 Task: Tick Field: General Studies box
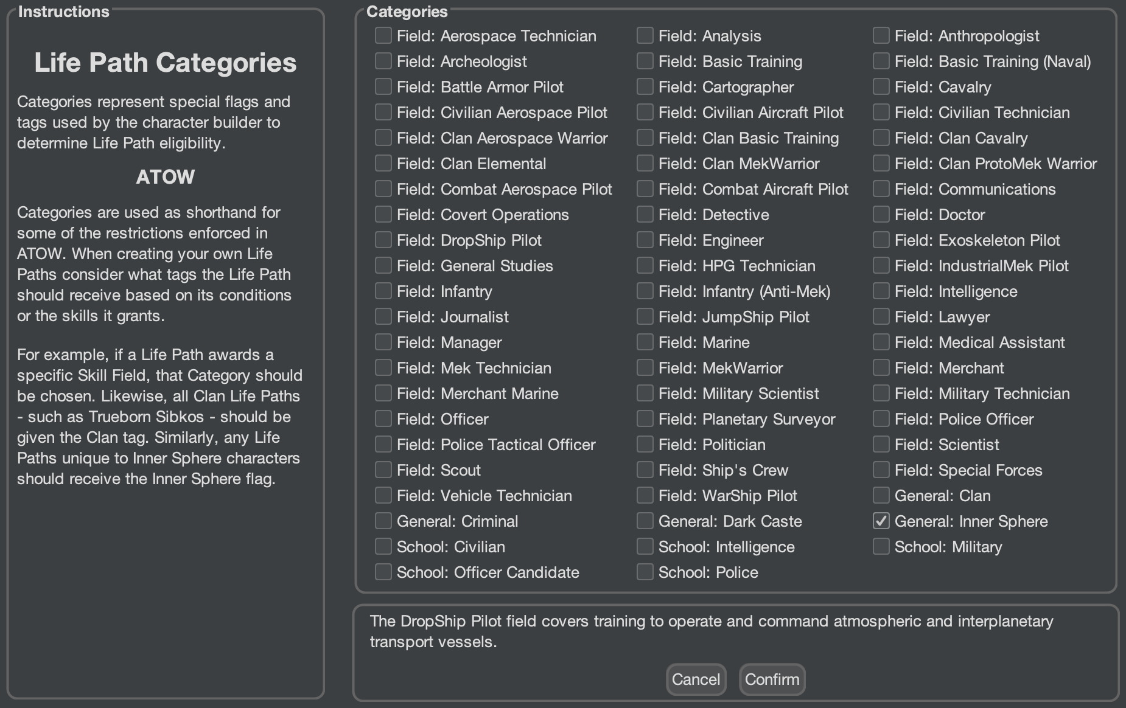point(383,266)
